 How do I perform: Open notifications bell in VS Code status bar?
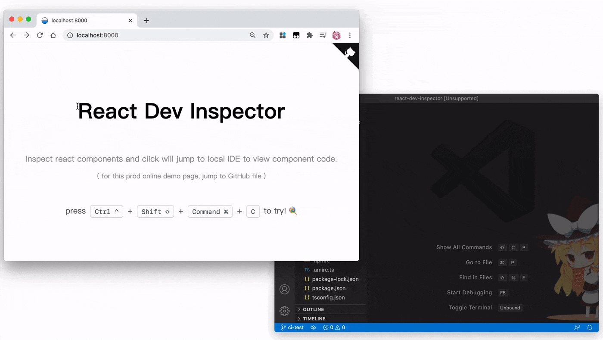pos(590,327)
